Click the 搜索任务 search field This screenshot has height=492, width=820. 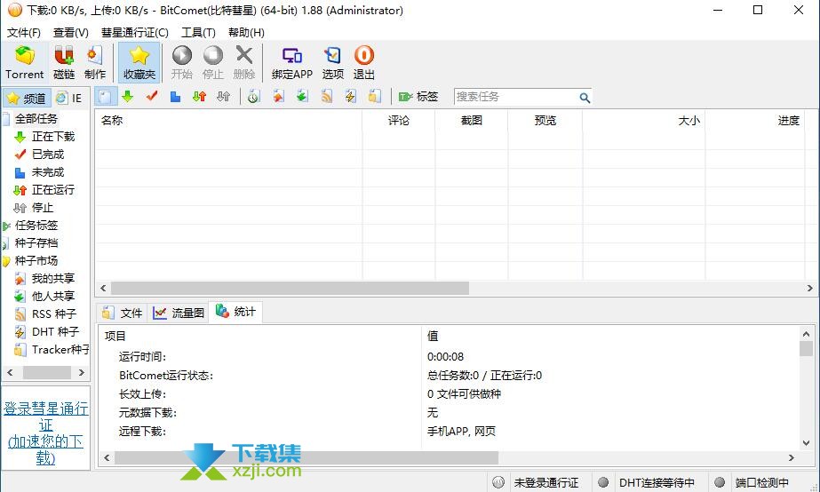(x=515, y=97)
